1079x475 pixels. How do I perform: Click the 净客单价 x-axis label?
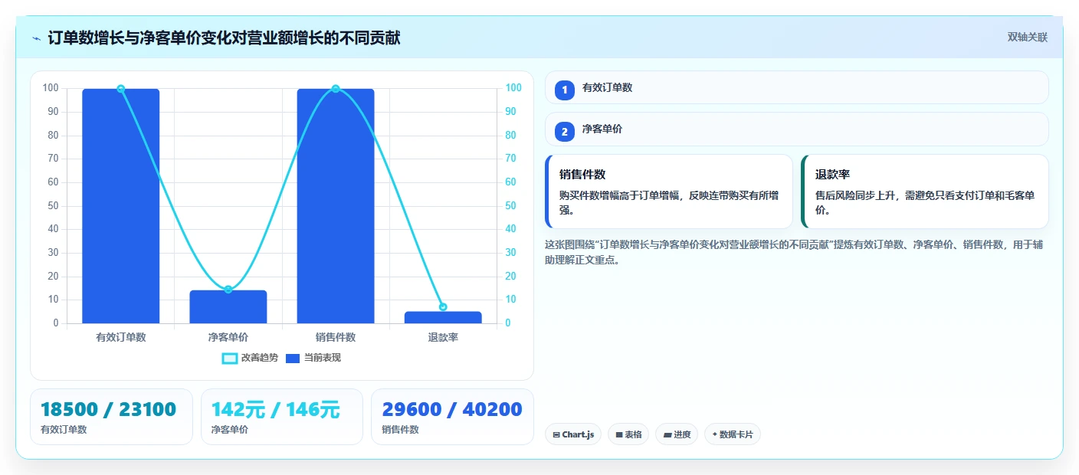pyautogui.click(x=228, y=337)
